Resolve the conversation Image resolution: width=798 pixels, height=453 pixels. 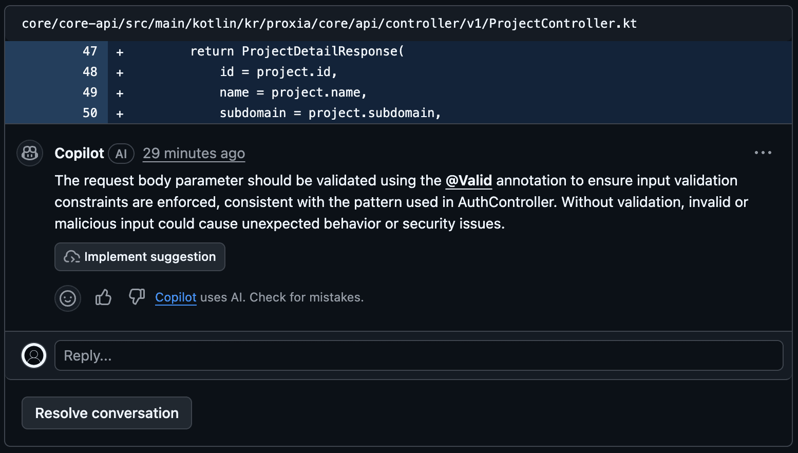tap(106, 412)
